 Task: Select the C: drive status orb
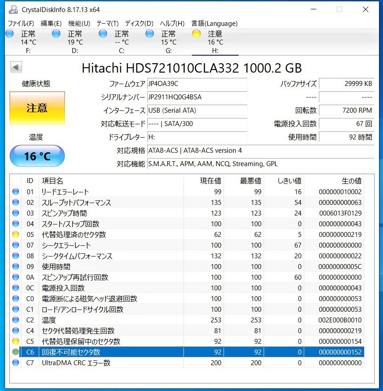tap(103, 33)
